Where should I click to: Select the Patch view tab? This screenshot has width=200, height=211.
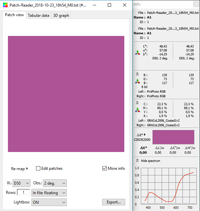point(15,15)
